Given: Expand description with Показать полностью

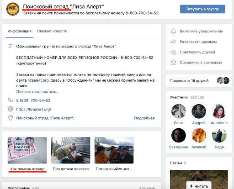Looking at the screenshot, I should (37, 92).
